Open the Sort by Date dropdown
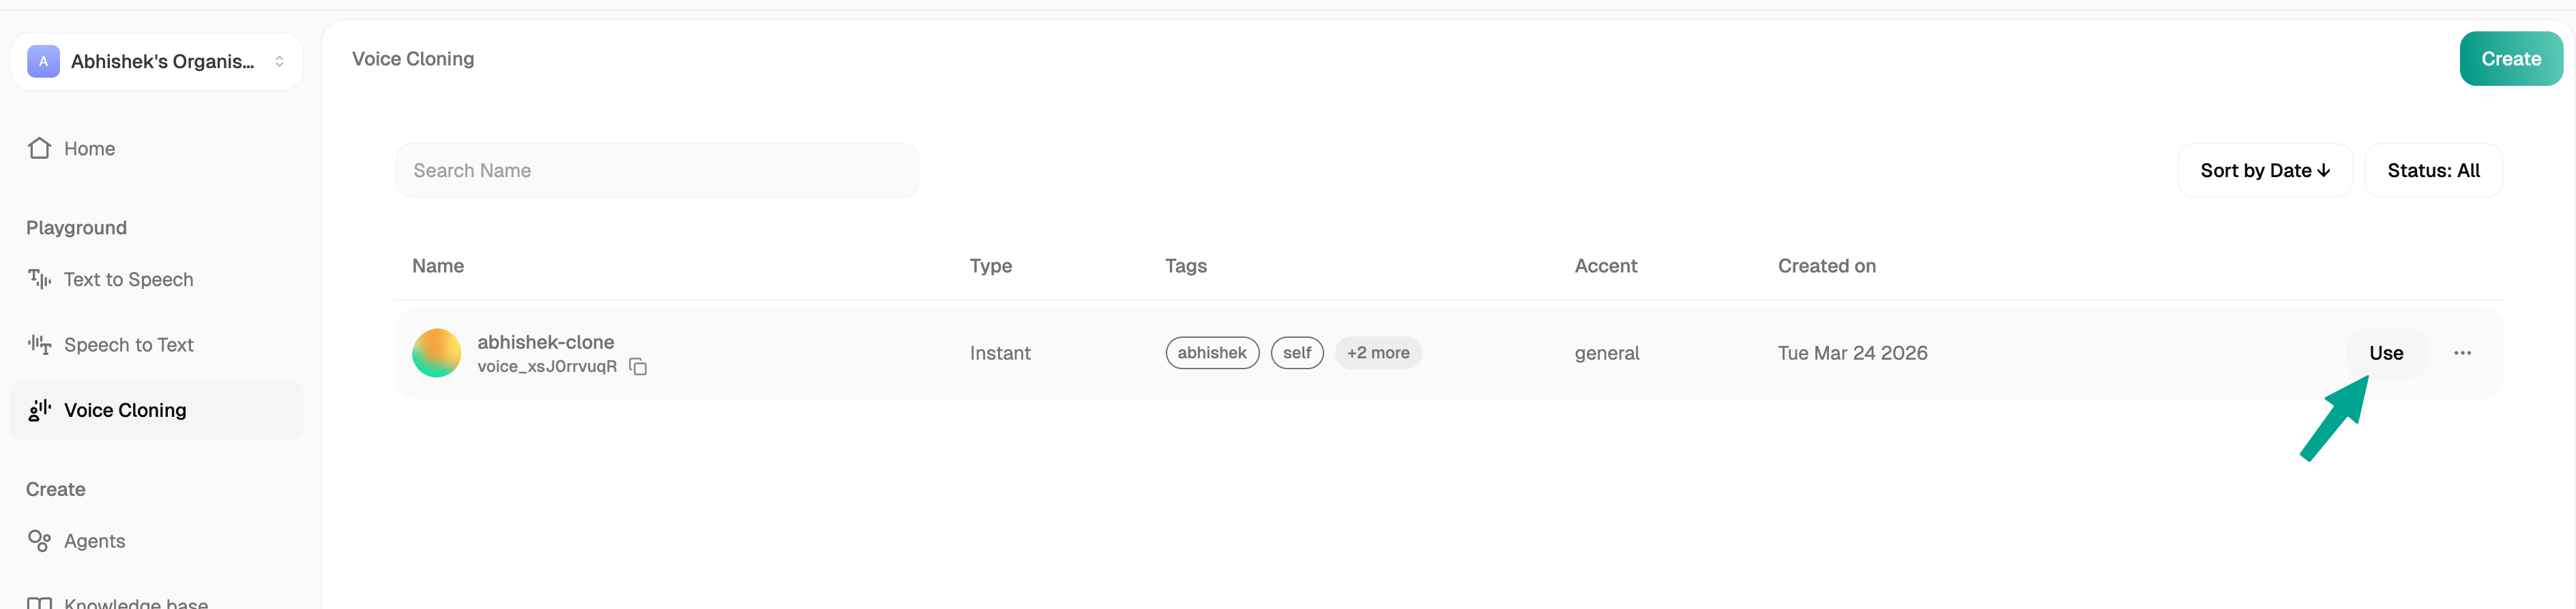Viewport: 2576px width, 609px height. point(2265,171)
